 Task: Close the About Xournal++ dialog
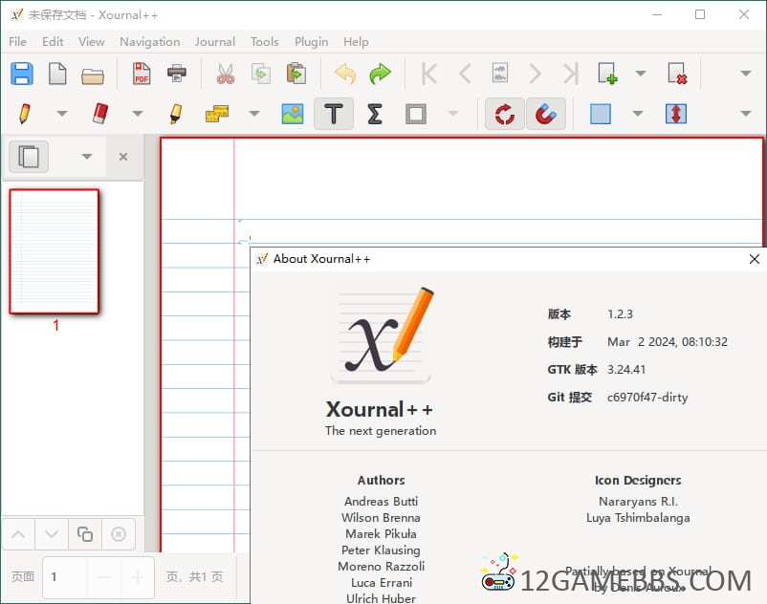tap(754, 259)
